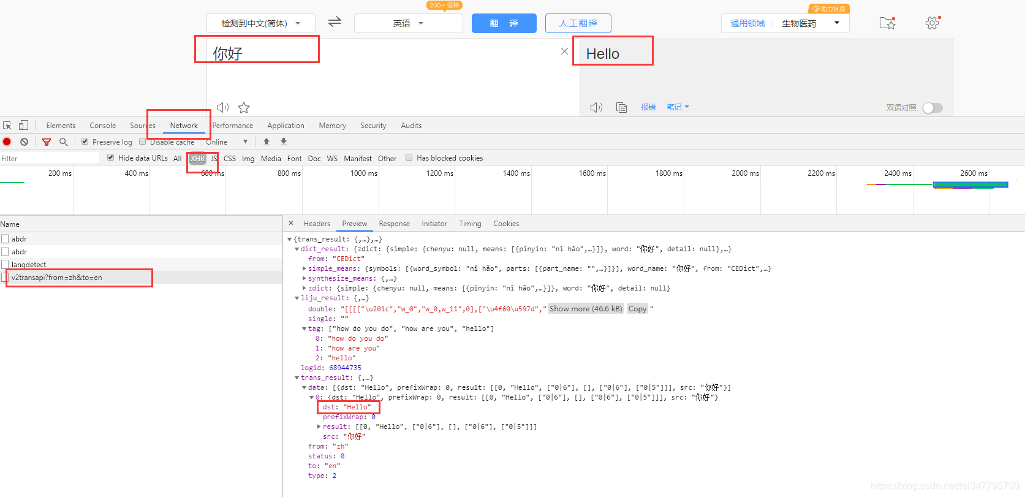Collapse the liju_result node
Screen dimensions: 1025x497
pyautogui.click(x=297, y=298)
